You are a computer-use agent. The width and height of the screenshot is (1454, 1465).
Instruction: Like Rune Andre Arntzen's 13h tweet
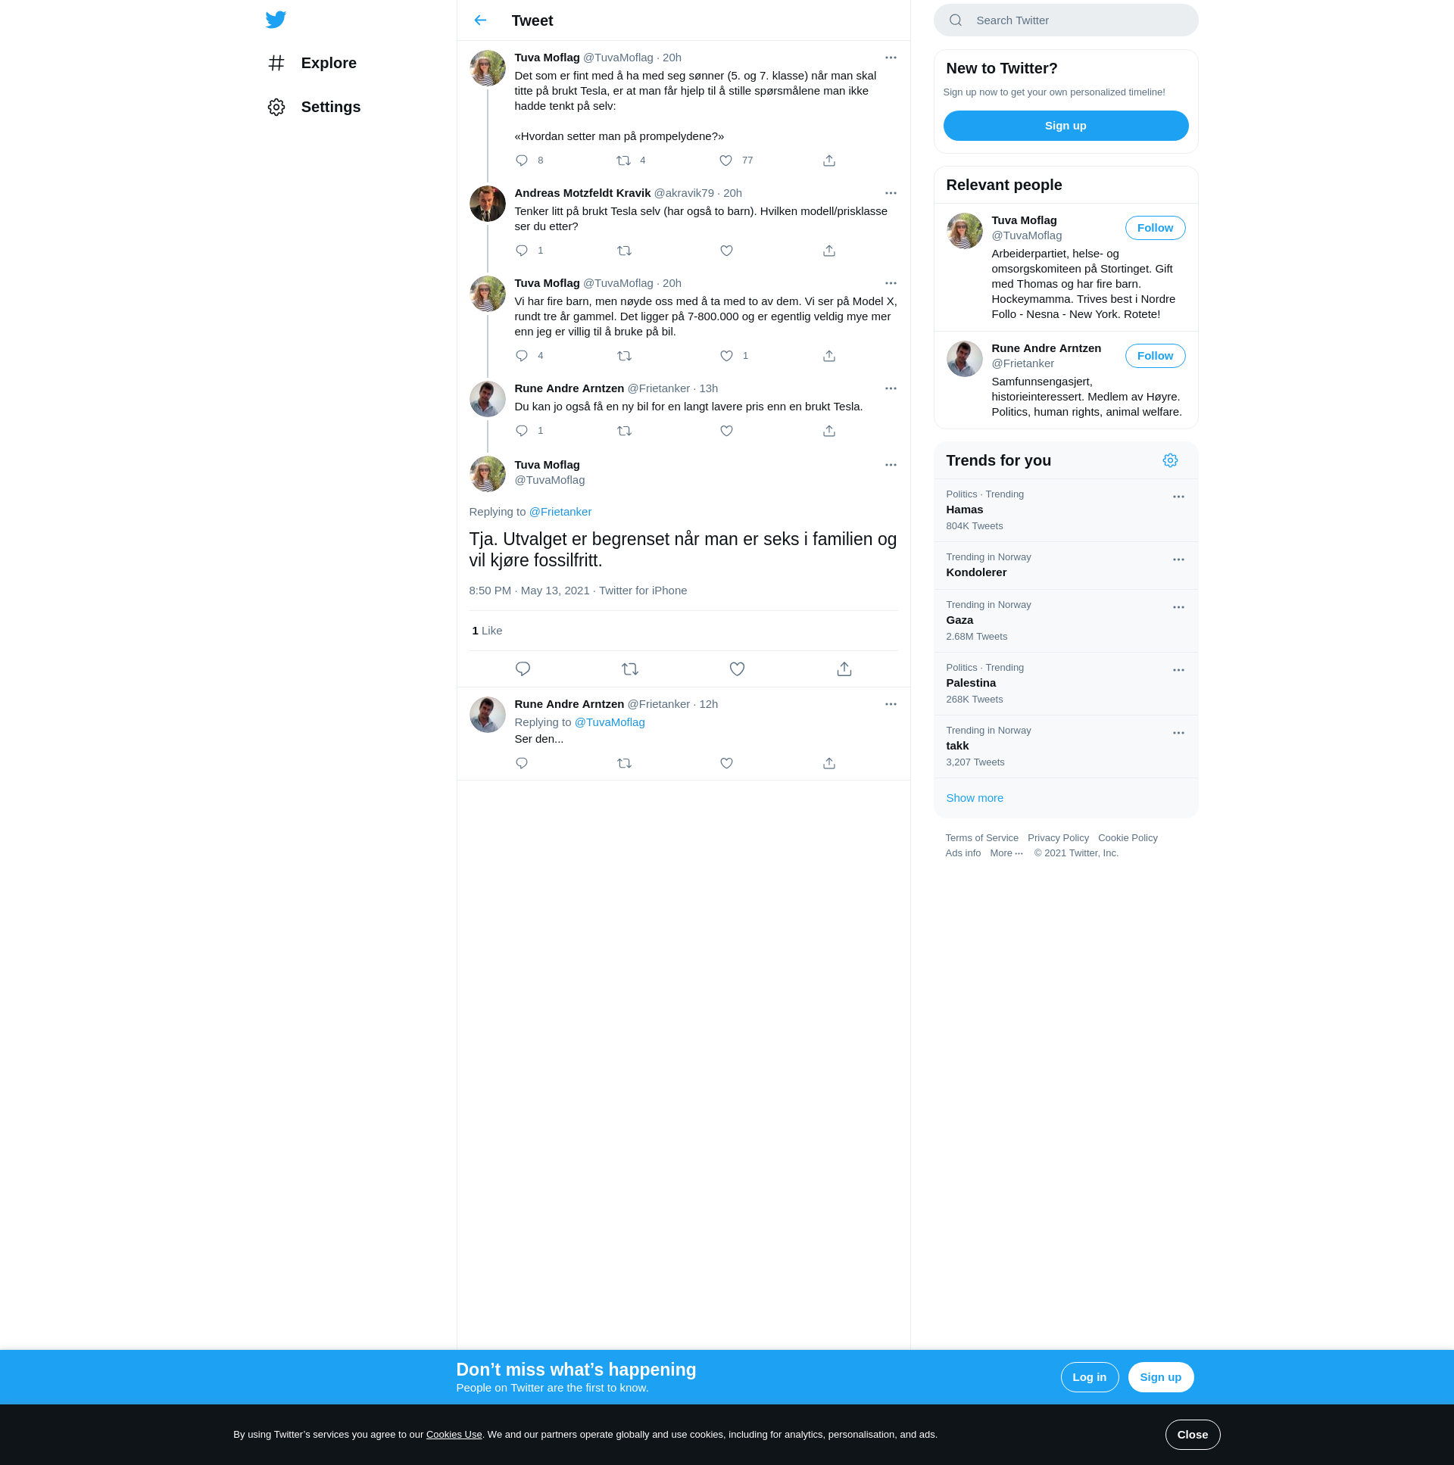(x=726, y=432)
